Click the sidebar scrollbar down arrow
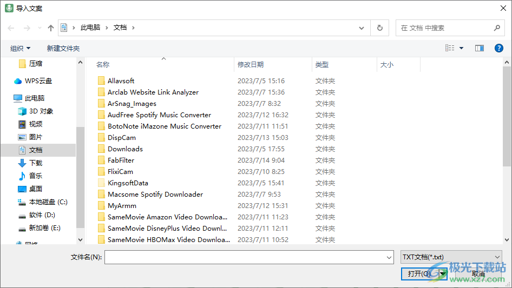 (80, 240)
